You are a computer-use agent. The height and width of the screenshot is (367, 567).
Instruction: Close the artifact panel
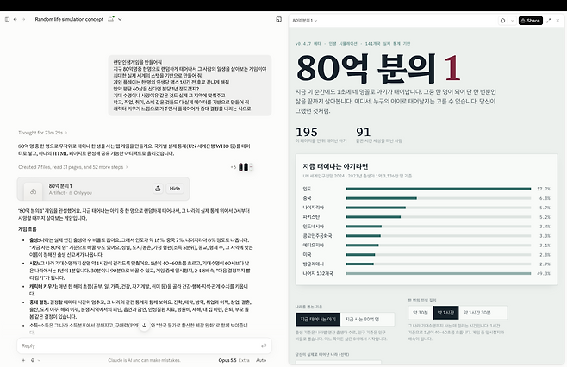tap(558, 21)
